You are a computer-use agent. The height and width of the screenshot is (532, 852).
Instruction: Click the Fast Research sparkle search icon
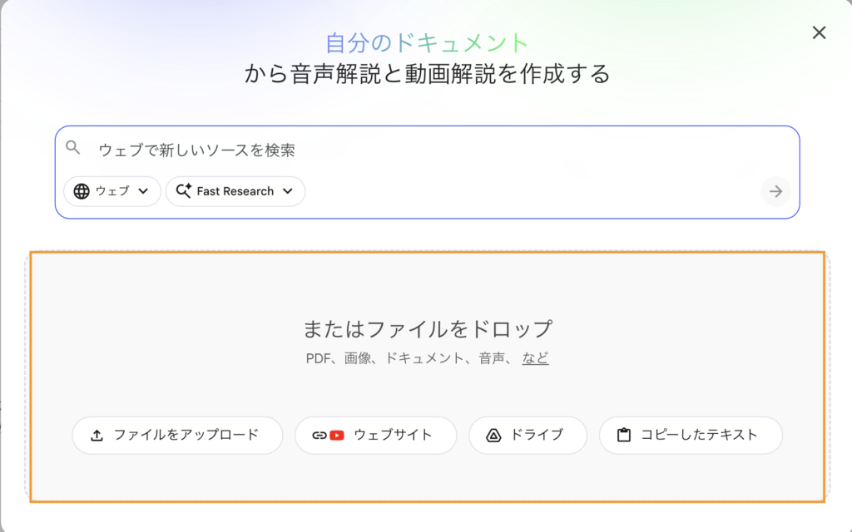[183, 191]
